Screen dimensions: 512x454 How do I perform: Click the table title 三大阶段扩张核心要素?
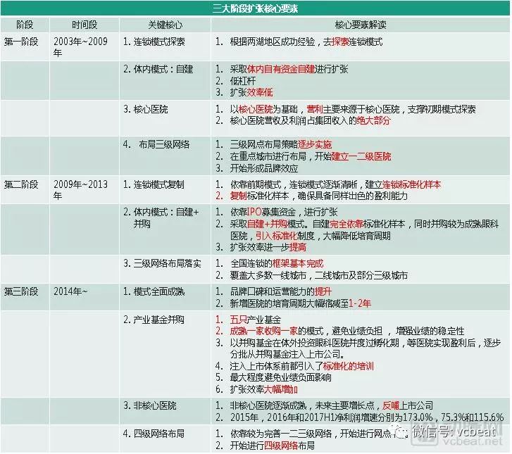256,8
